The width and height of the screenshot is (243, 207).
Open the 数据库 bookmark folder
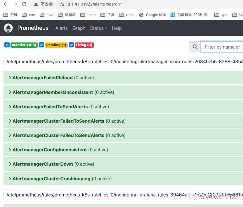(x=67, y=15)
